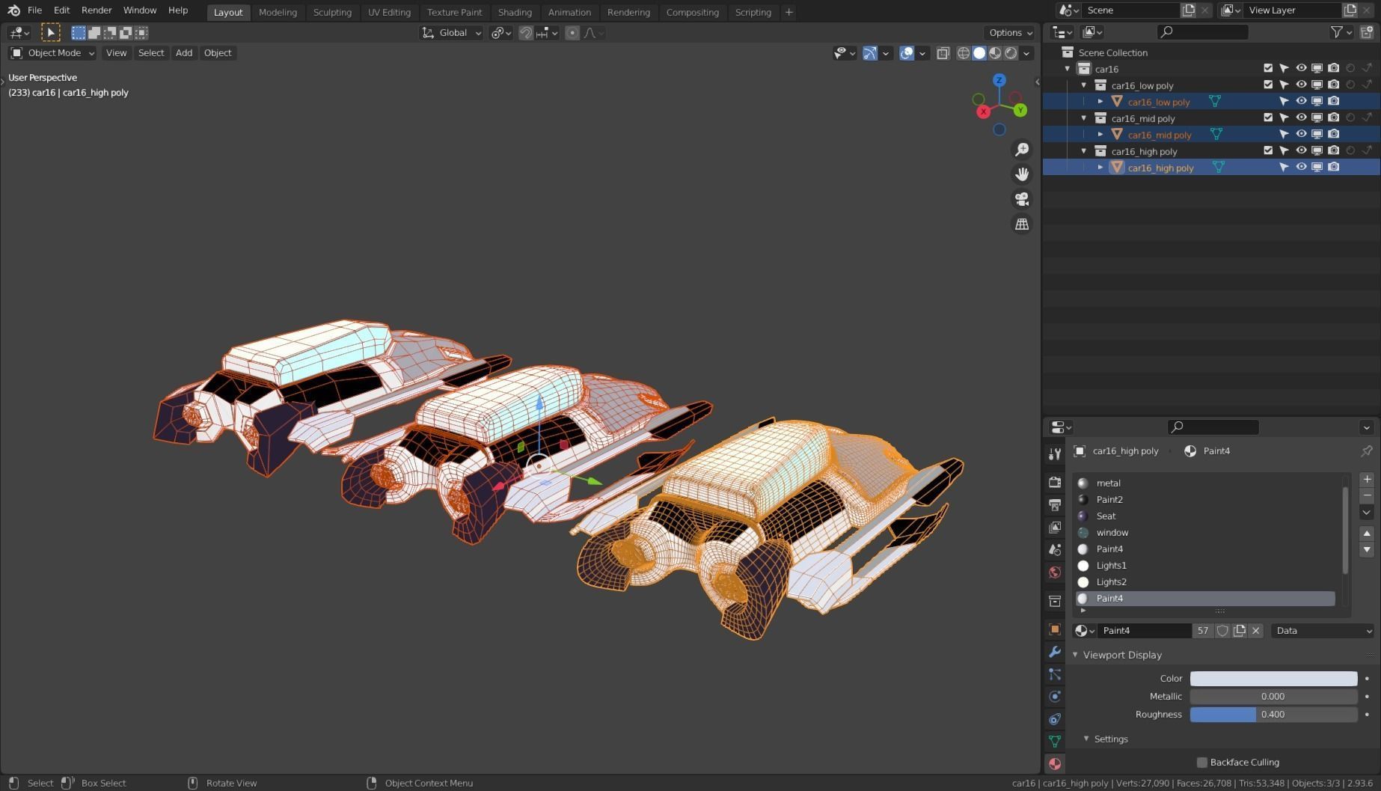Image resolution: width=1381 pixels, height=791 pixels.
Task: Open the Object properties tab
Action: [x=1054, y=629]
